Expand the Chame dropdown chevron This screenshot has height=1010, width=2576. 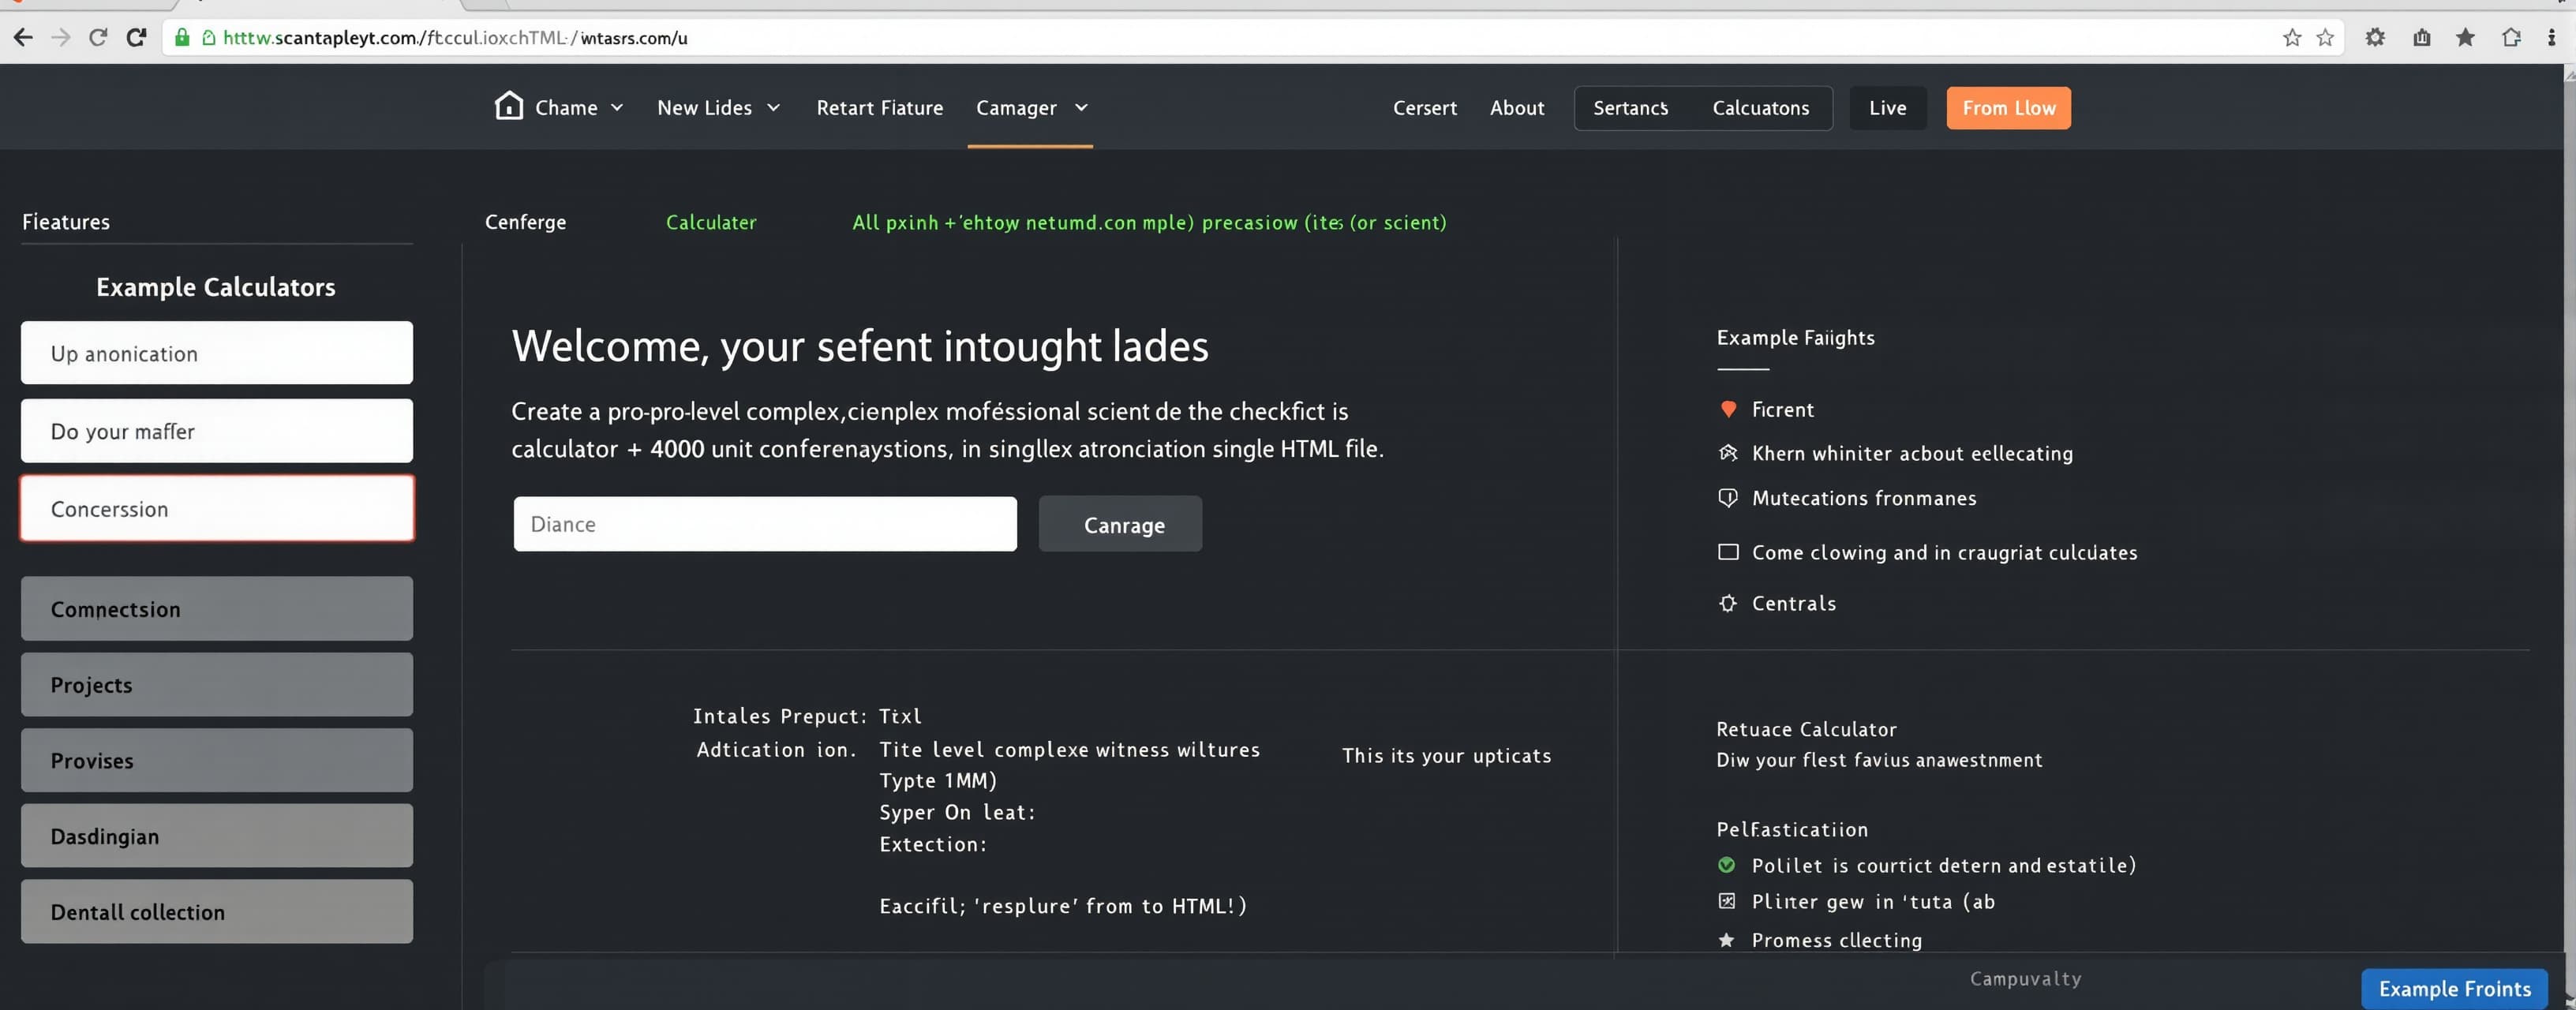pos(617,108)
